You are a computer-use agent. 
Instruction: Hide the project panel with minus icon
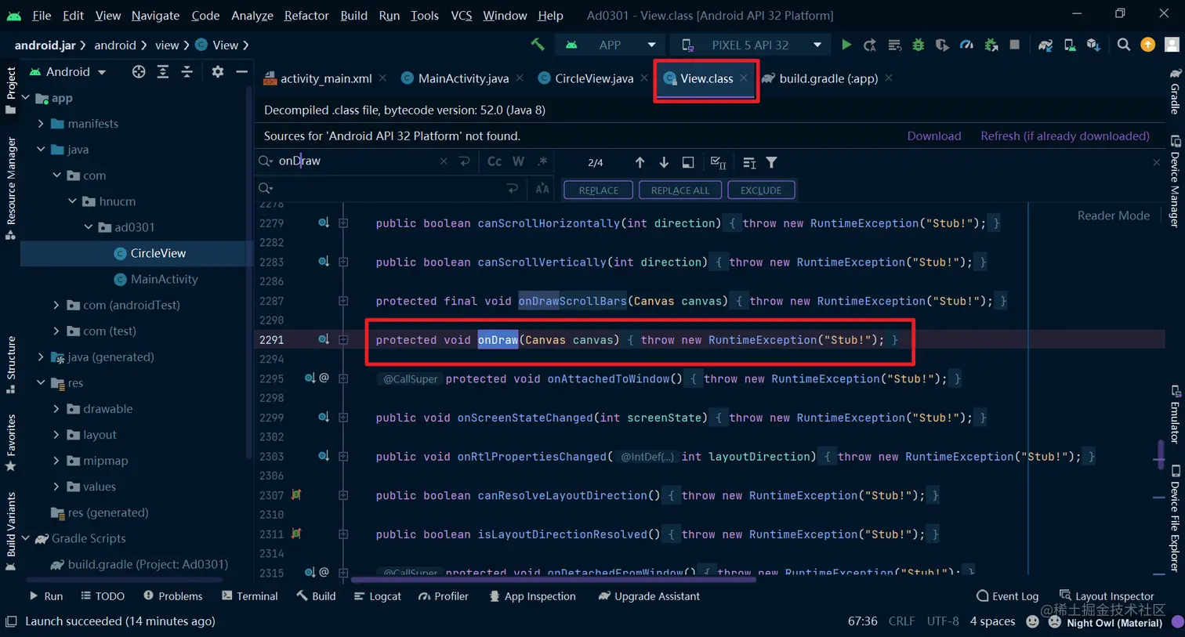(242, 71)
